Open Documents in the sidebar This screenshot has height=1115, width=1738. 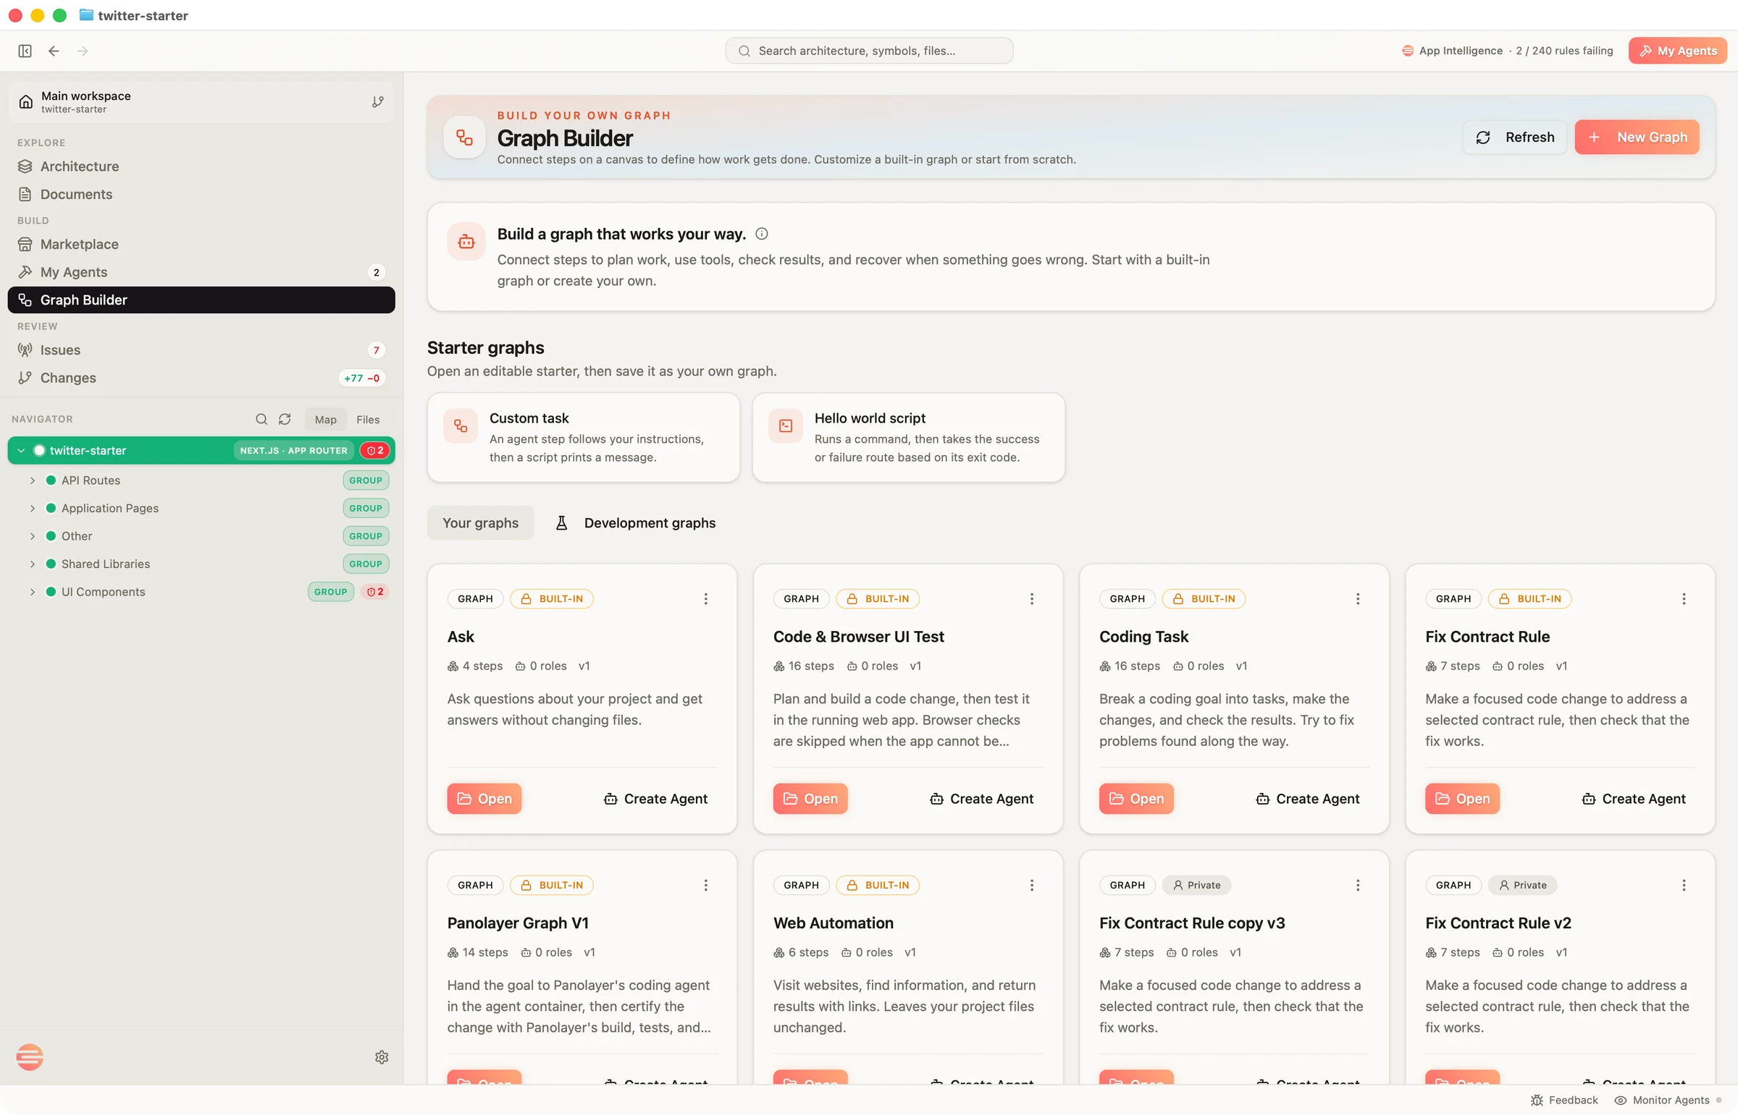coord(201,194)
